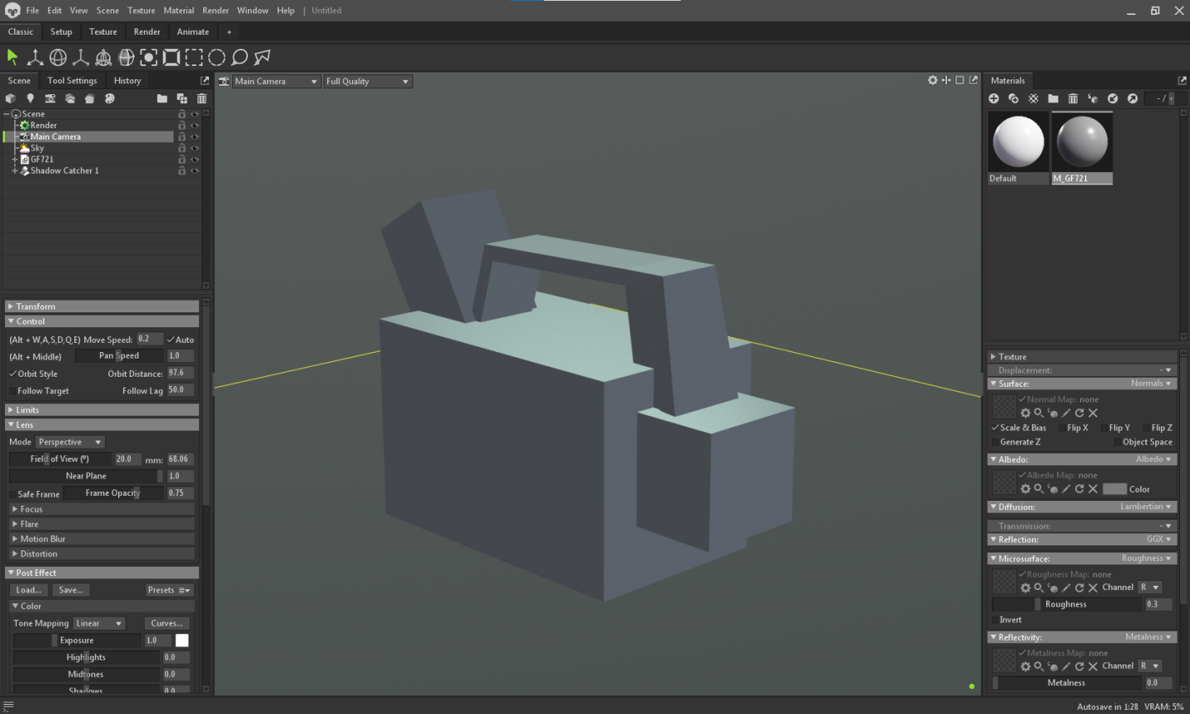Add a new camera to the scene

click(50, 98)
